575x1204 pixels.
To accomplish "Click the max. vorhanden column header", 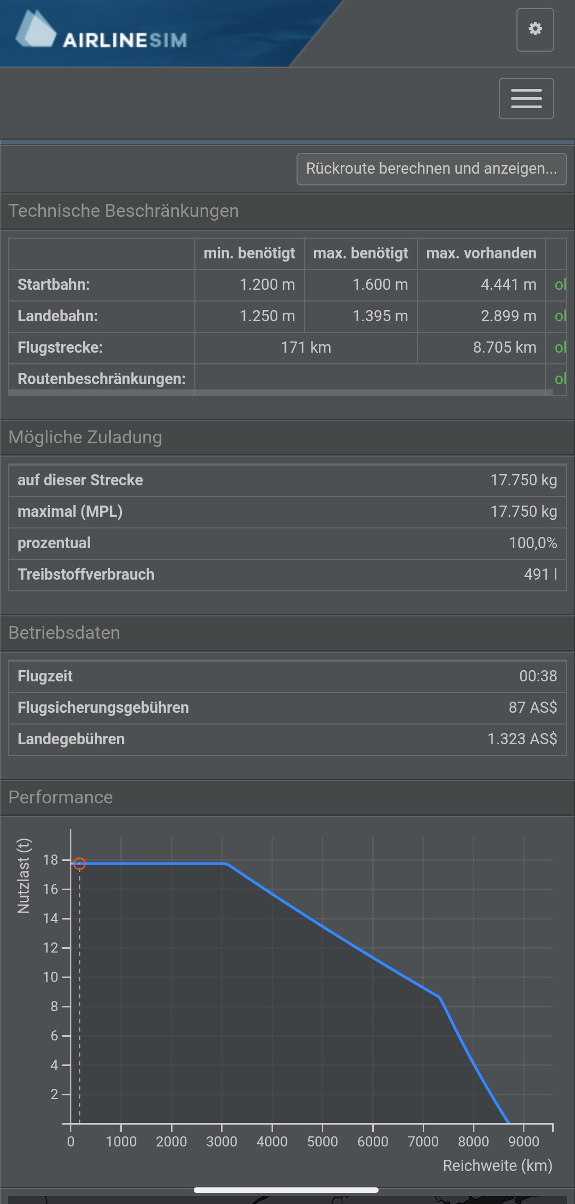I will click(481, 254).
